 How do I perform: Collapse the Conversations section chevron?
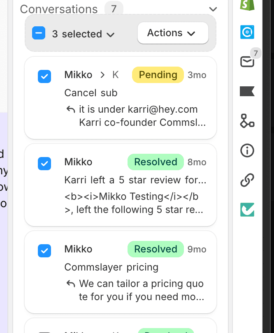[x=213, y=9]
